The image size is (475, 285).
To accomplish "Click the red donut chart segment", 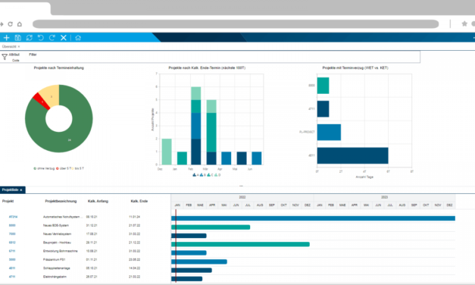I will [42, 101].
